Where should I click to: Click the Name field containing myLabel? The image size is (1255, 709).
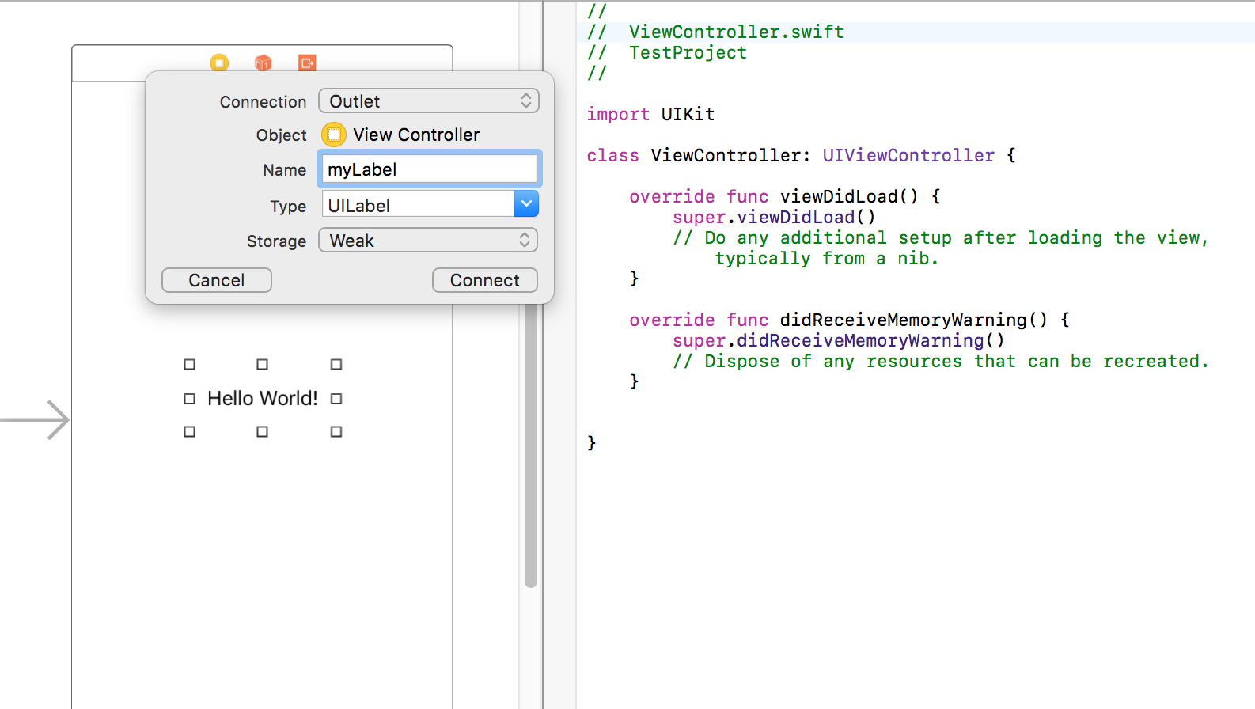tap(429, 169)
